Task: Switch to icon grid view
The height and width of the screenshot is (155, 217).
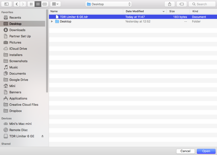Action: [31, 4]
